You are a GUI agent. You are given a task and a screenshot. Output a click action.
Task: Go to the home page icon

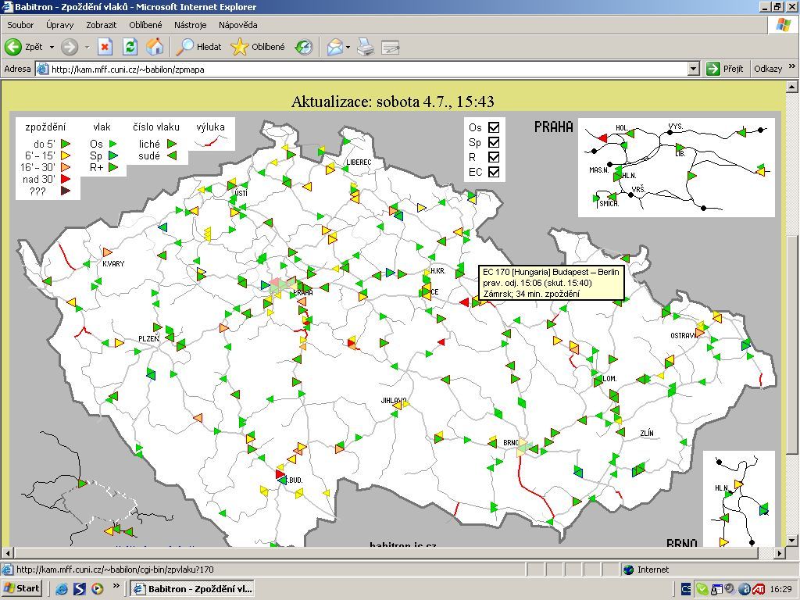(155, 47)
